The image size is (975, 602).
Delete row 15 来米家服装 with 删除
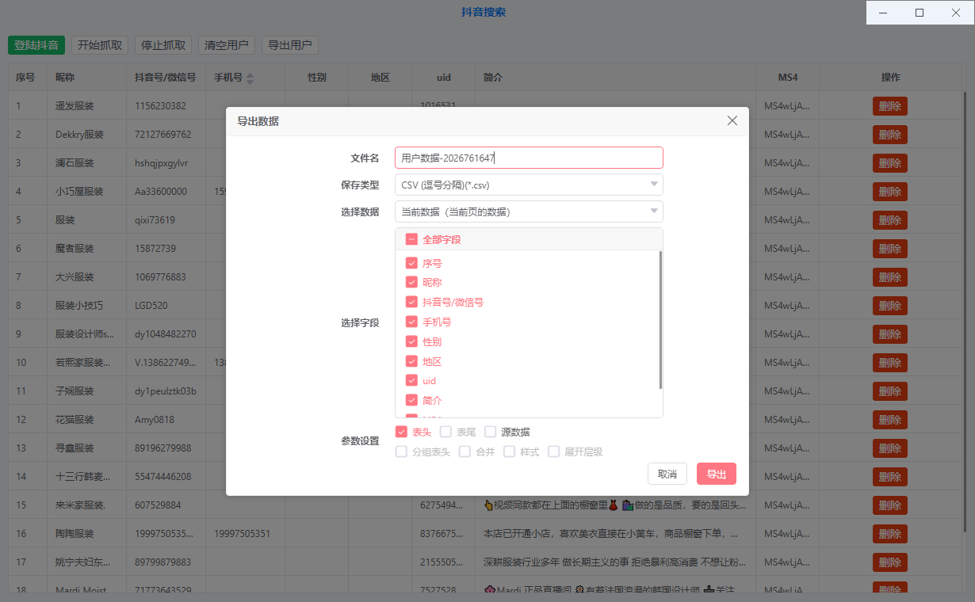(890, 505)
